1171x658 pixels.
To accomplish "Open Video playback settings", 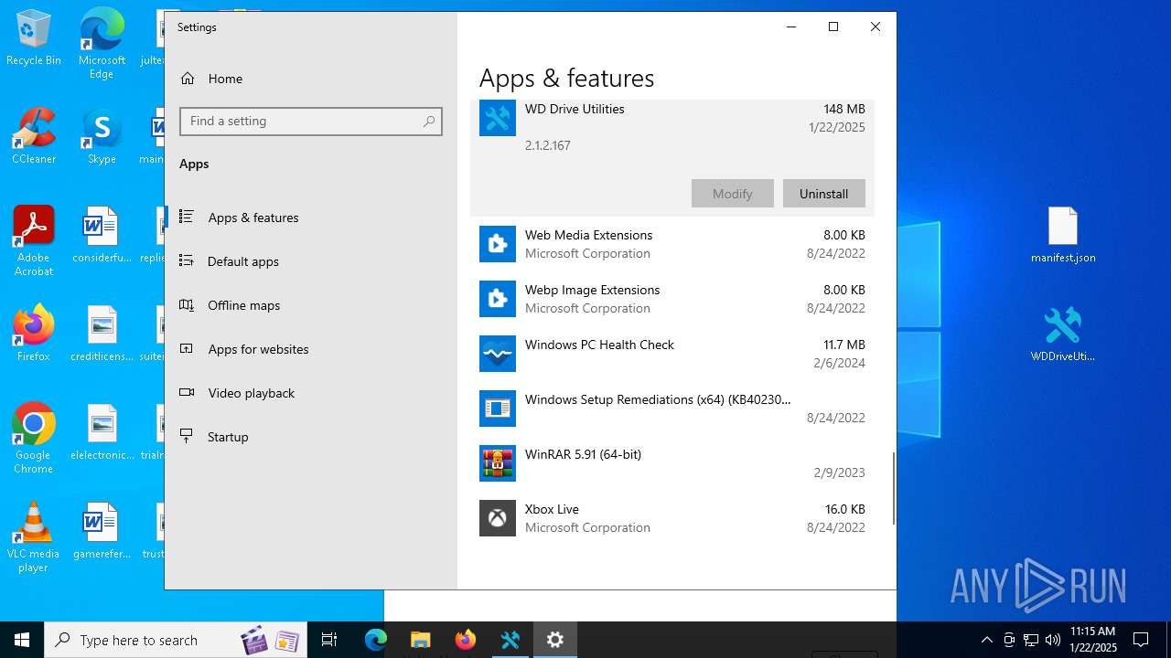I will click(311, 393).
